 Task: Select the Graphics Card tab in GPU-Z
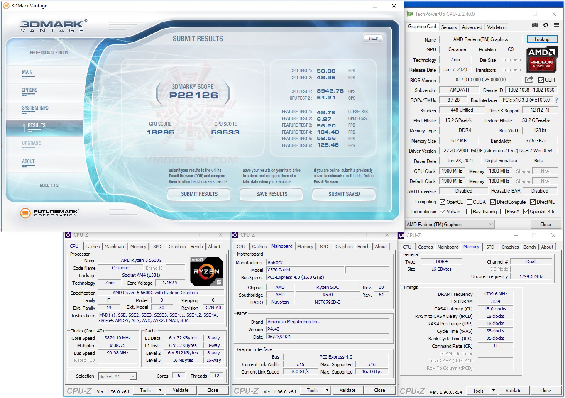(422, 27)
